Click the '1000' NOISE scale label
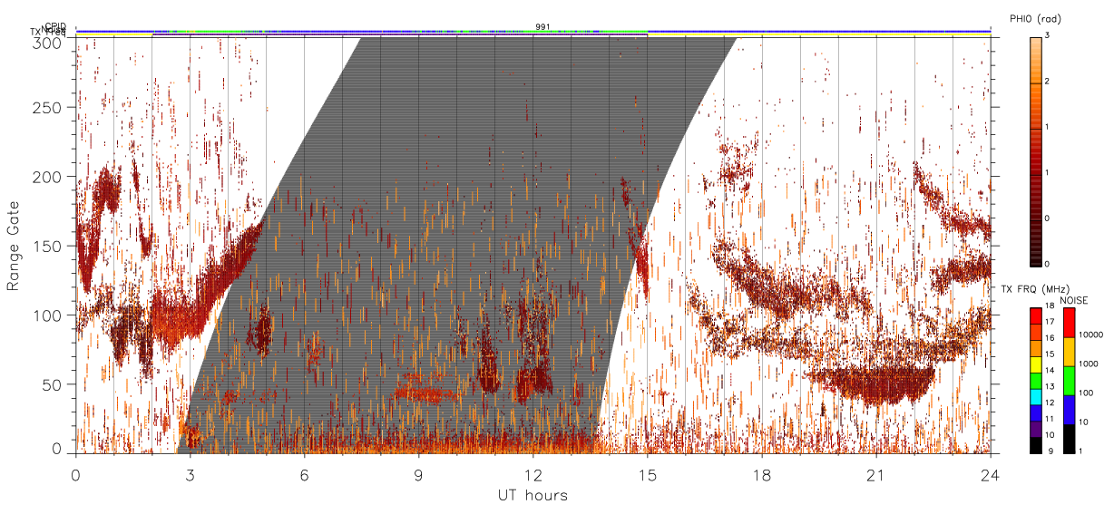The width and height of the screenshot is (1114, 514). pos(1089,364)
